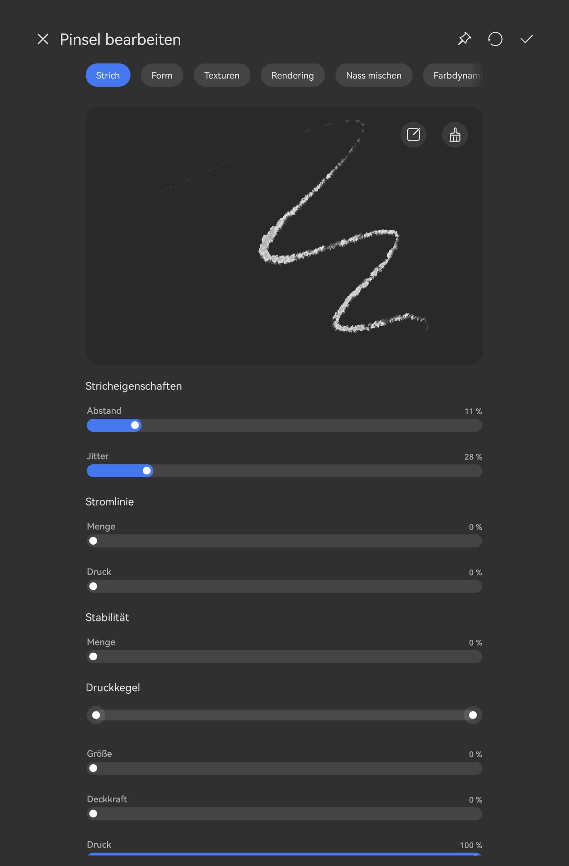Click the Stabilität Menge slider handle

(x=93, y=657)
